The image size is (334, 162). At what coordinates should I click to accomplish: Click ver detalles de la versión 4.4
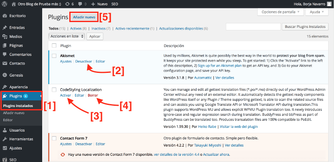(x=177, y=155)
